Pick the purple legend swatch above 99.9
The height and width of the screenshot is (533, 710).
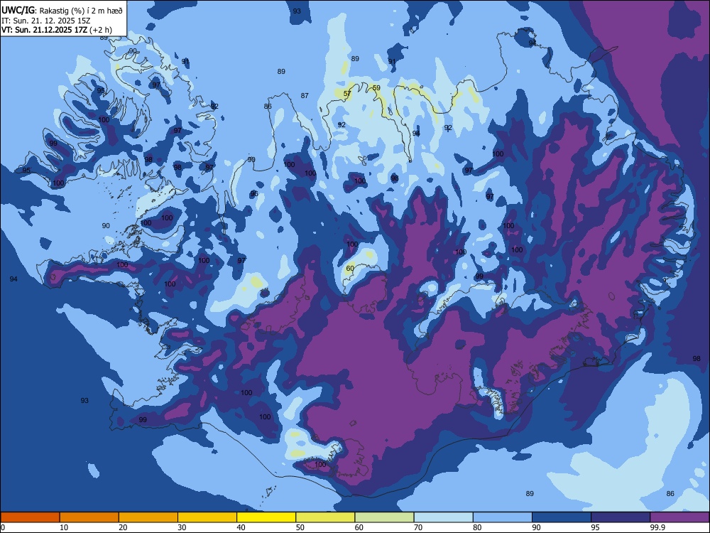pyautogui.click(x=679, y=517)
